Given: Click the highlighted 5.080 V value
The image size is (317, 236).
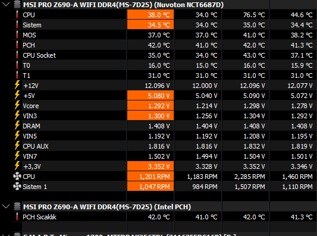Looking at the screenshot, I should point(150,95).
